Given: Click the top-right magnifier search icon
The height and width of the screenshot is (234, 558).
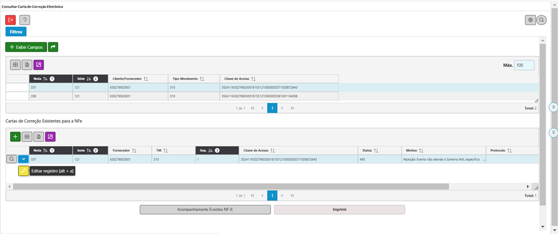Looking at the screenshot, I should [542, 20].
